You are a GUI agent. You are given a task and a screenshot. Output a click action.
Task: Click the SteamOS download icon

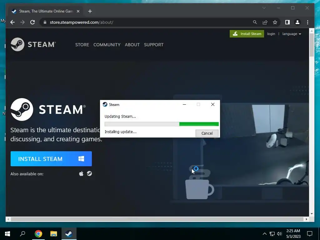(89, 173)
